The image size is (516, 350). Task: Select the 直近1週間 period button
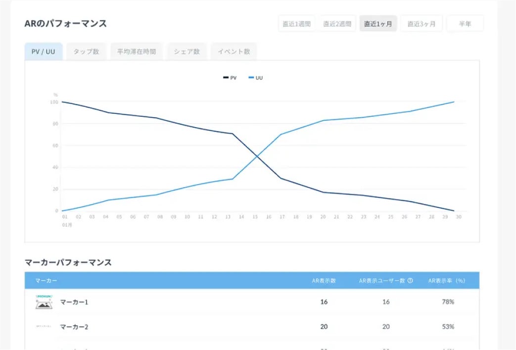(x=296, y=24)
